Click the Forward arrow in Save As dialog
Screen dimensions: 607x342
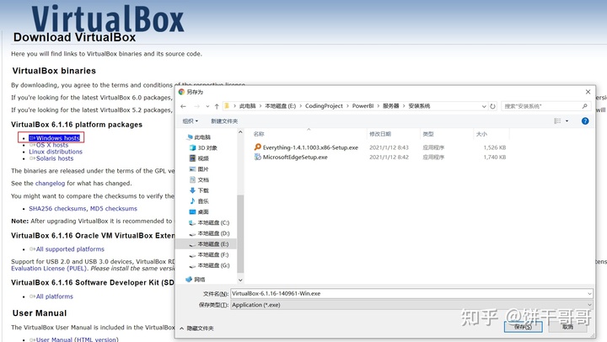pyautogui.click(x=197, y=106)
